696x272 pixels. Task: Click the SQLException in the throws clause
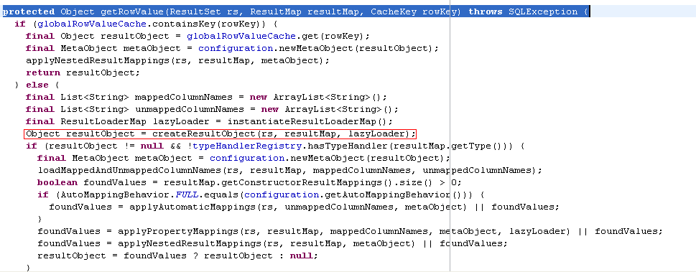[x=543, y=12]
